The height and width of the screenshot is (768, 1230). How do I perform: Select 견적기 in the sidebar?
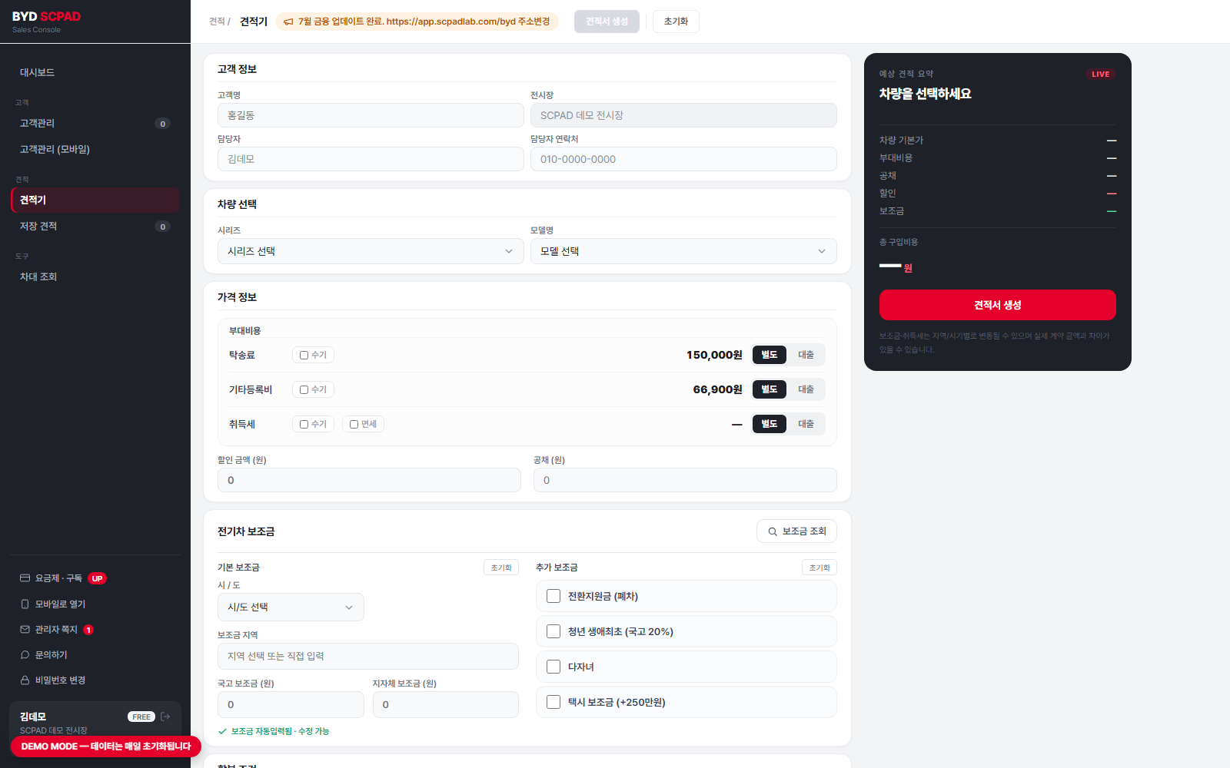pos(95,200)
